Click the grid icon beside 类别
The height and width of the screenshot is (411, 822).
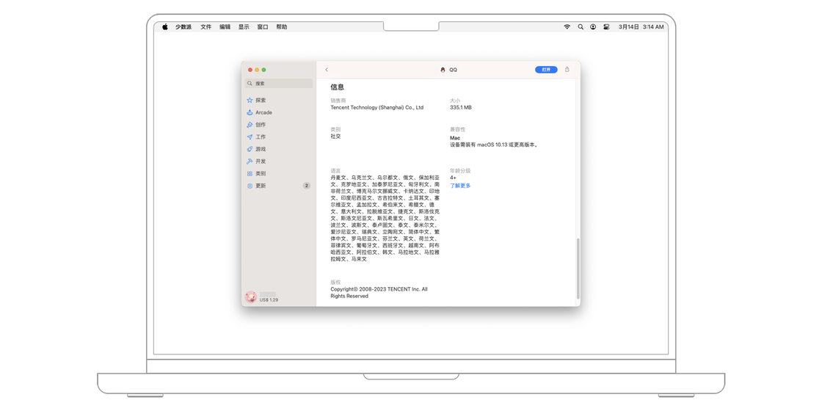tap(250, 173)
